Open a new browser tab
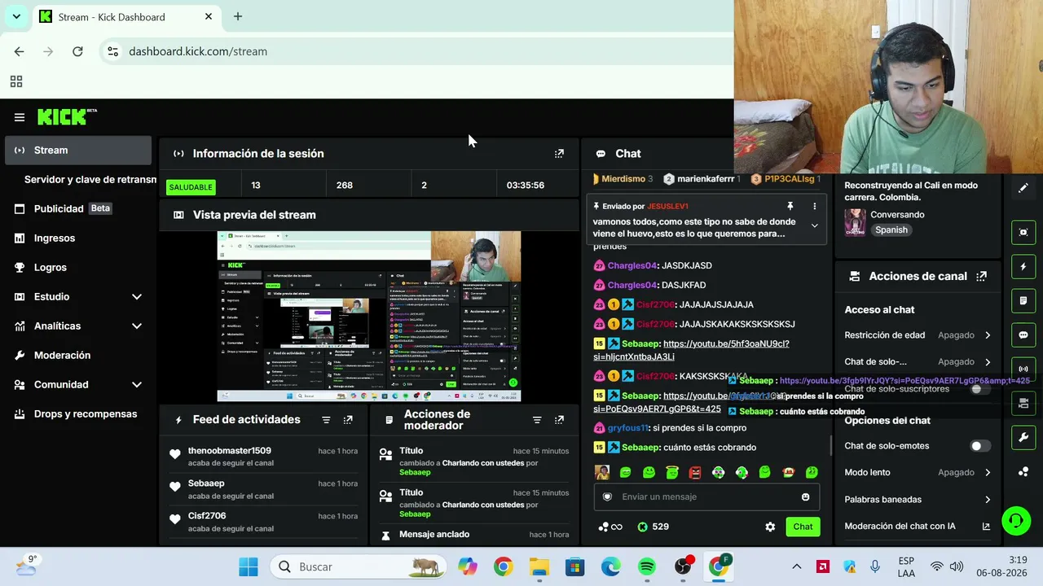 238,16
